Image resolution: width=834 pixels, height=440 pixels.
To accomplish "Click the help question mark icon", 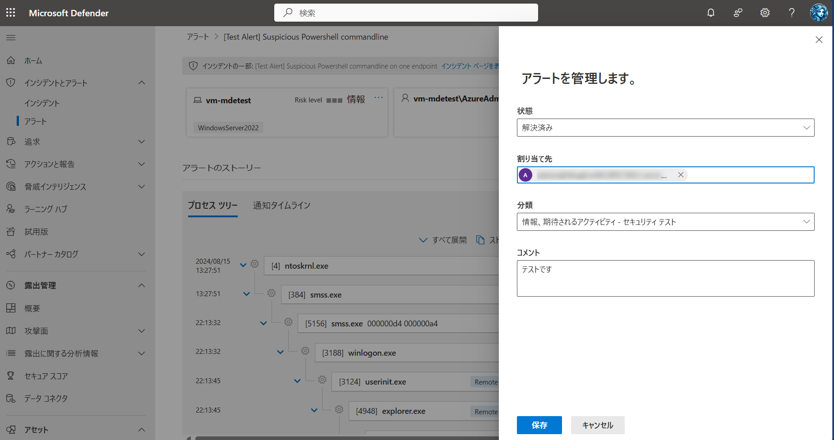I will (792, 13).
